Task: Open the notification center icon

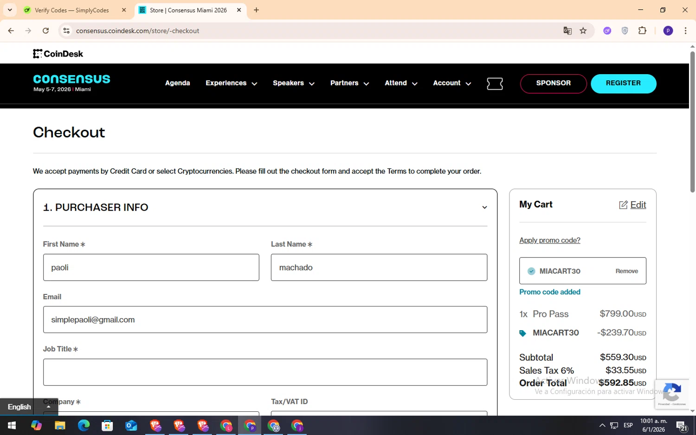Action: 682,426
